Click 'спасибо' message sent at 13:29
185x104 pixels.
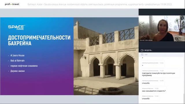click(x=146, y=83)
